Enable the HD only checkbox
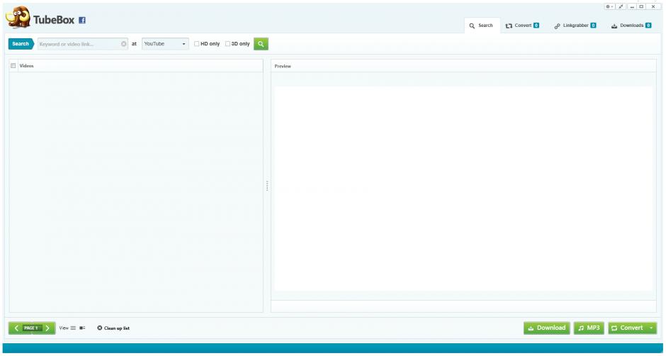Viewport: 666px width, 356px height. [x=197, y=44]
